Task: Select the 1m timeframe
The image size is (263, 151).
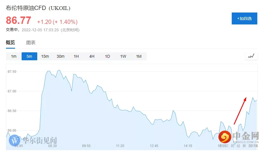Action: pyautogui.click(x=14, y=56)
